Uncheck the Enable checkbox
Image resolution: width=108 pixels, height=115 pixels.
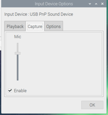pyautogui.click(x=10, y=91)
